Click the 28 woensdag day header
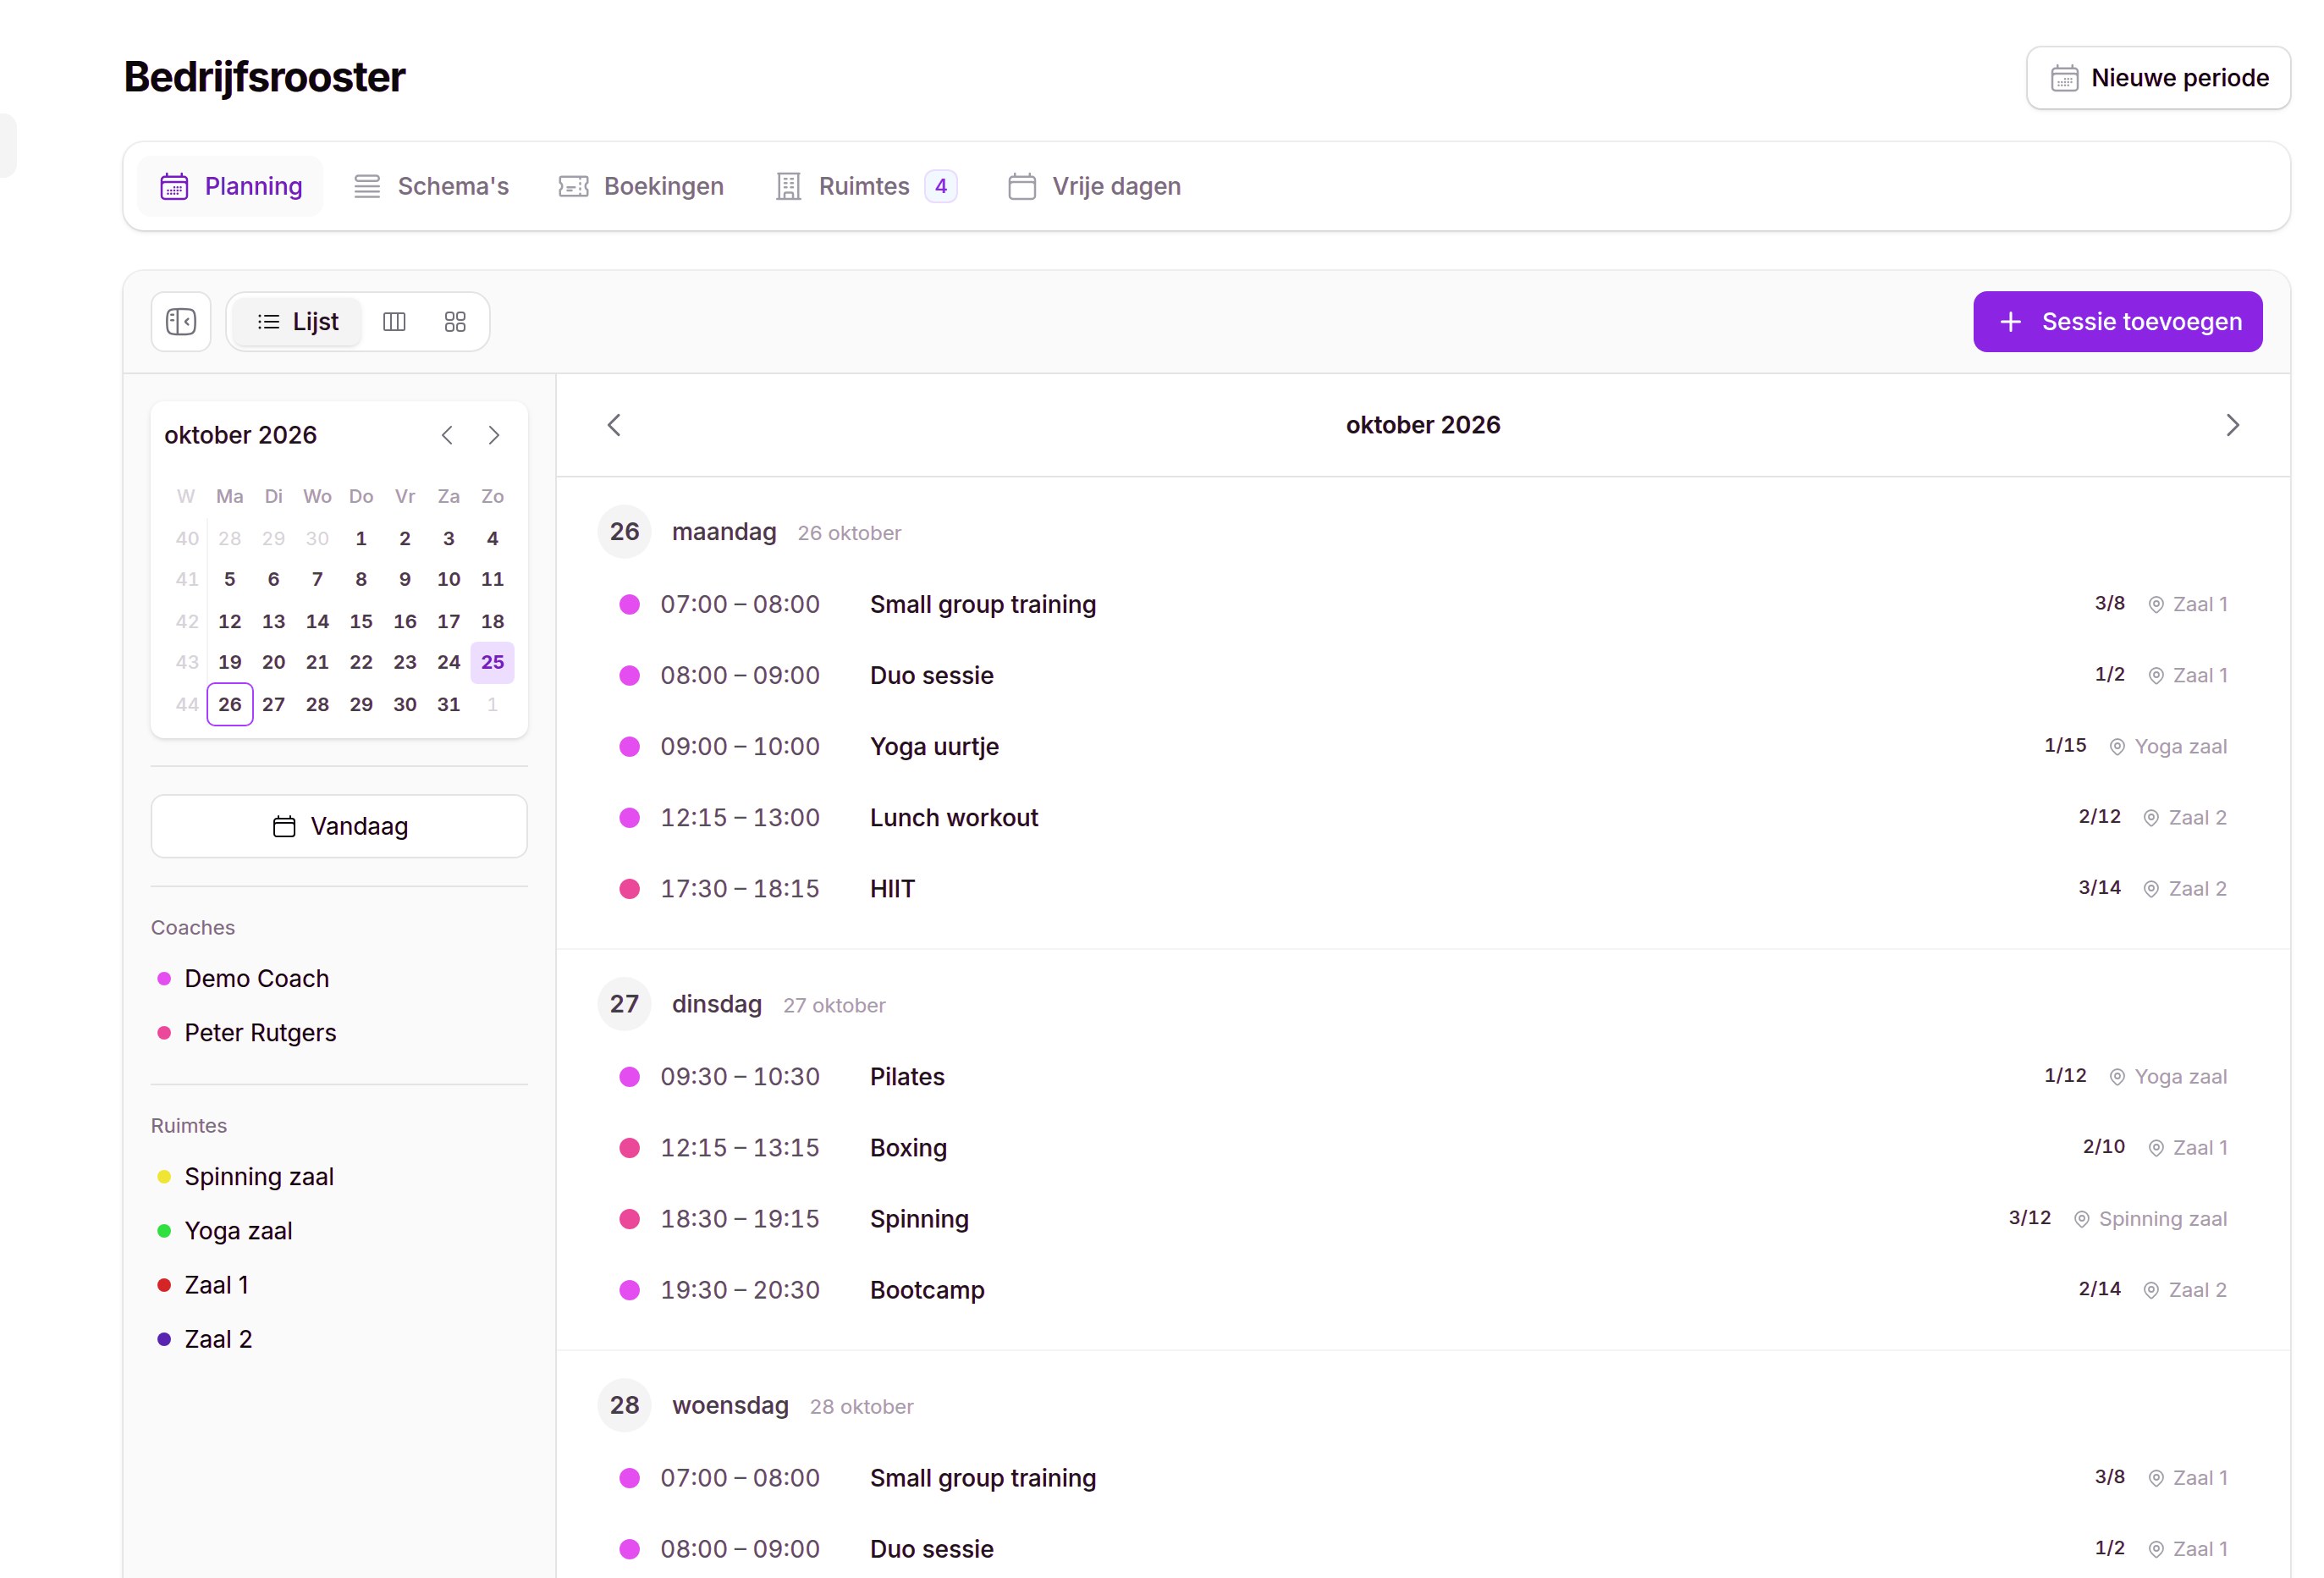2324x1578 pixels. click(x=755, y=1405)
